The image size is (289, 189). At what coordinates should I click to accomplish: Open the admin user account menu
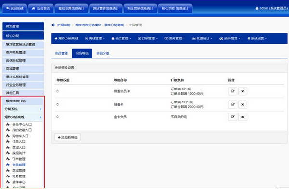(x=271, y=8)
